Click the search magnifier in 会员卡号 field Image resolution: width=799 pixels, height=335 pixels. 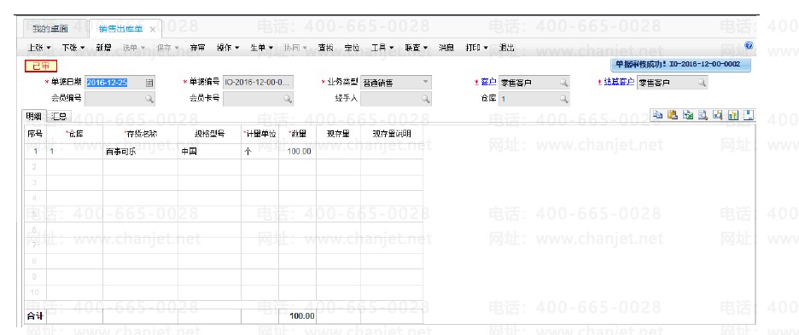[x=288, y=99]
